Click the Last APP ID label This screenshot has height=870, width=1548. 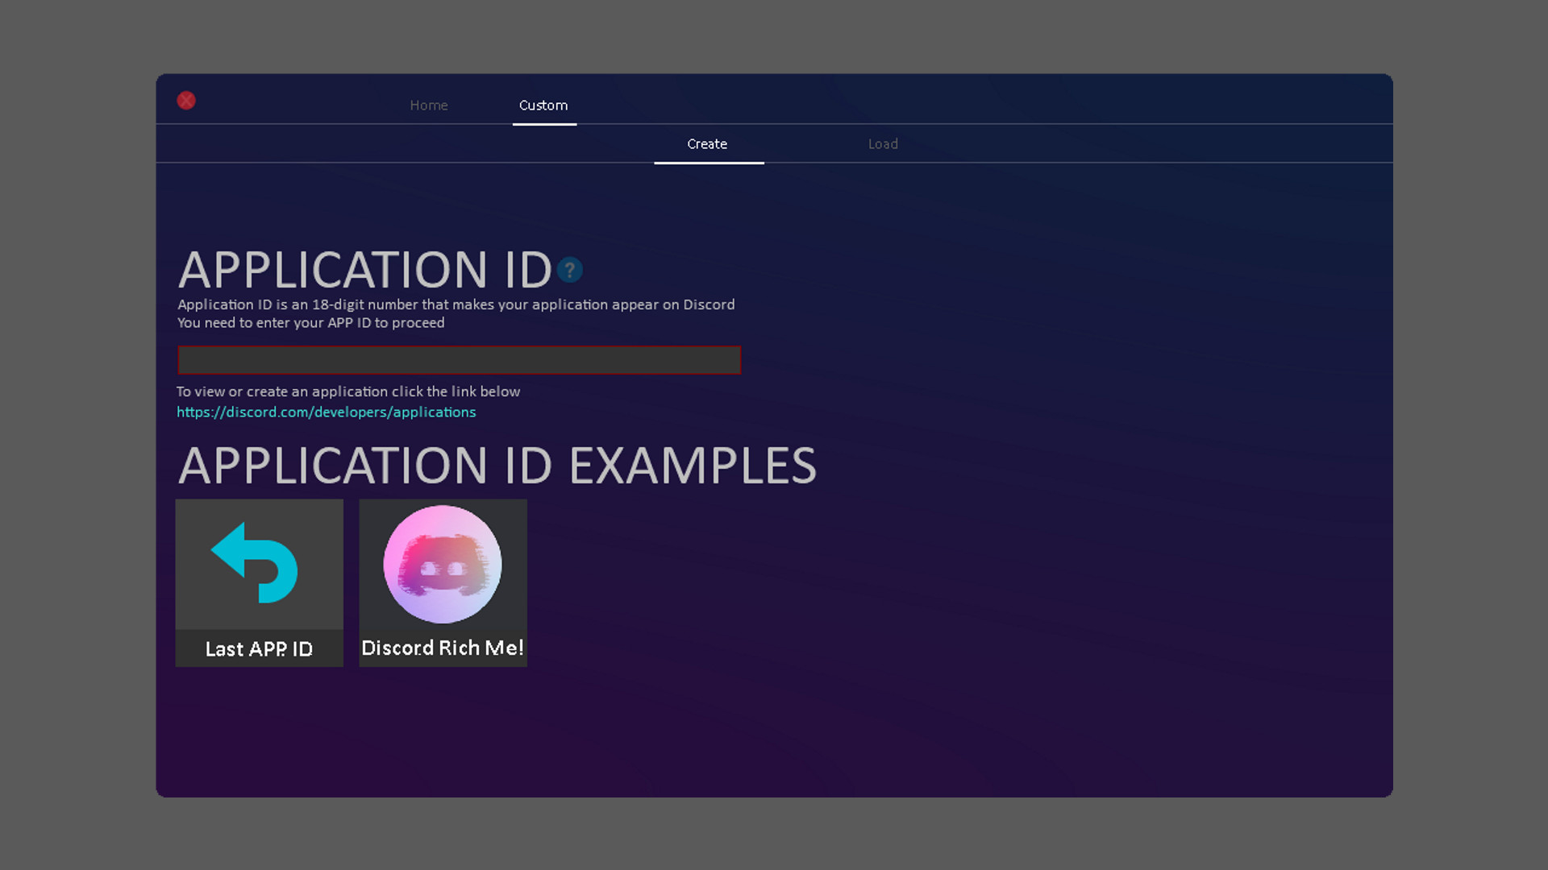point(259,649)
